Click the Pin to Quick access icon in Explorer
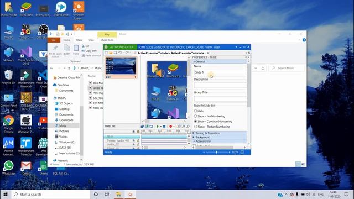Screen dimensions: 354x199 pos(55,48)
